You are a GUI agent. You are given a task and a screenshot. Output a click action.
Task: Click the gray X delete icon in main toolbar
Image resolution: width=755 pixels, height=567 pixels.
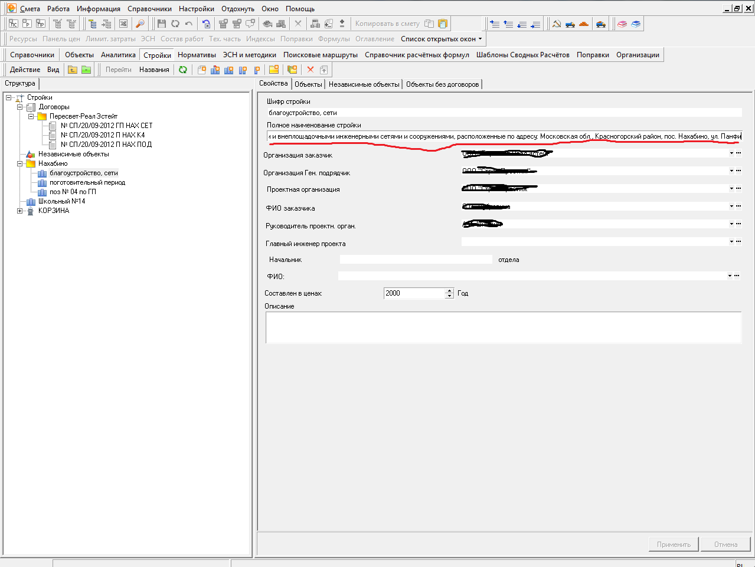[298, 24]
